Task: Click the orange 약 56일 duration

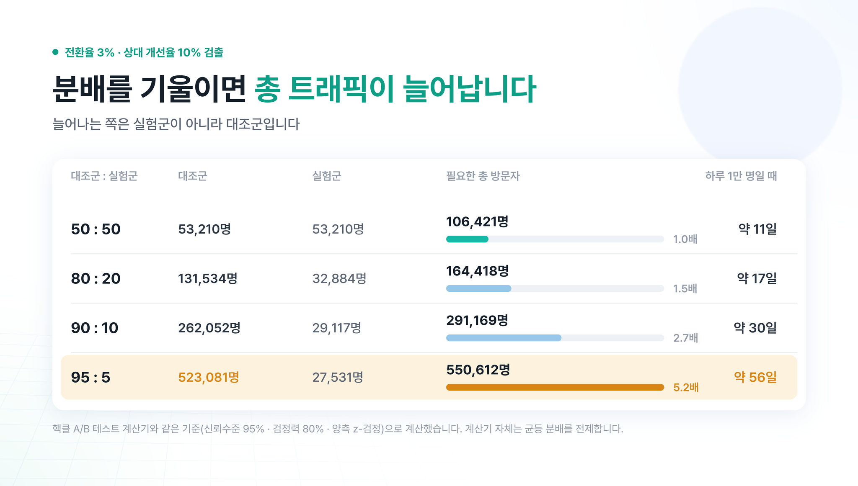Action: click(x=755, y=377)
